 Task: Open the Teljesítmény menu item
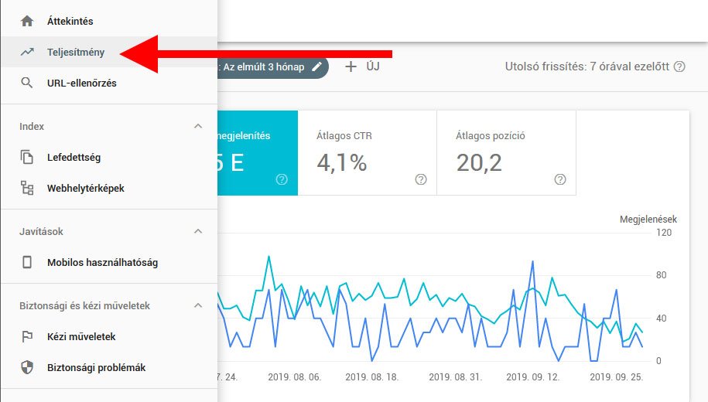click(x=76, y=53)
